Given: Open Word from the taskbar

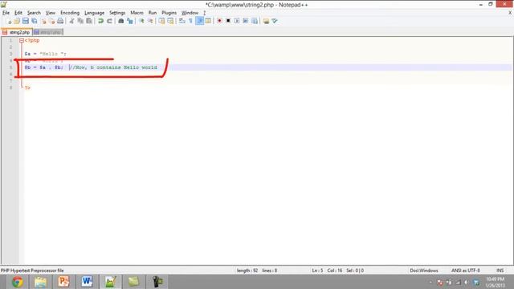Looking at the screenshot, I should [x=87, y=282].
